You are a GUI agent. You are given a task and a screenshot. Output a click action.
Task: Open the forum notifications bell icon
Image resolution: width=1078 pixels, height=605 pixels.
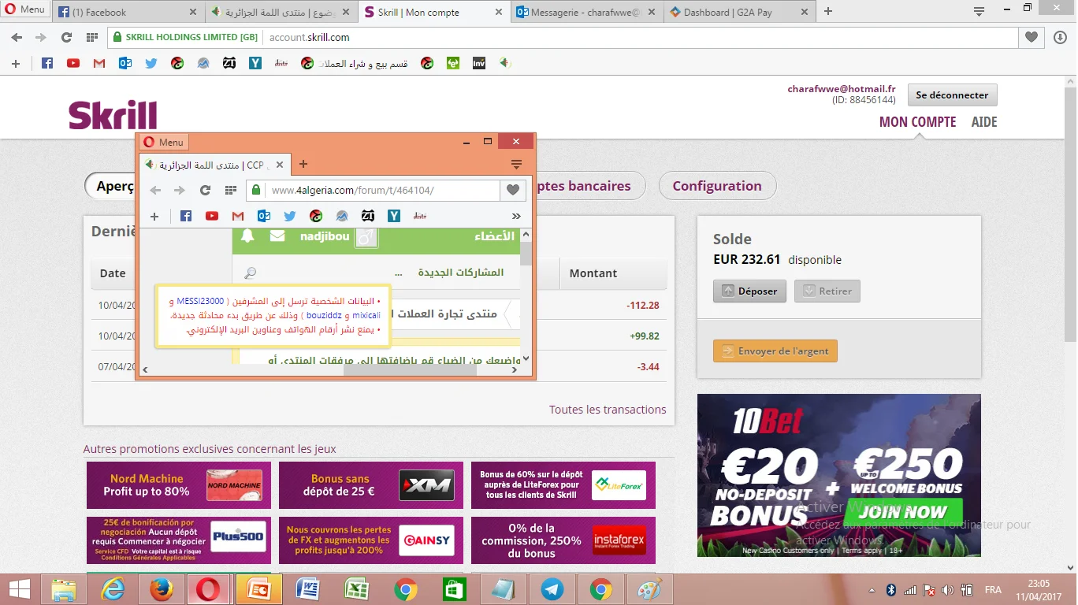247,236
